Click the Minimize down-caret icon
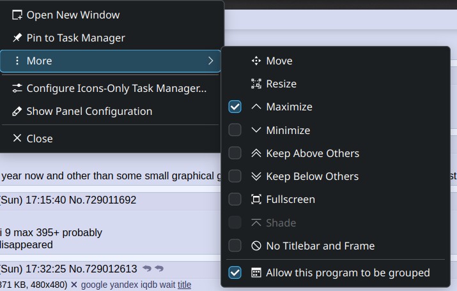 pos(256,130)
